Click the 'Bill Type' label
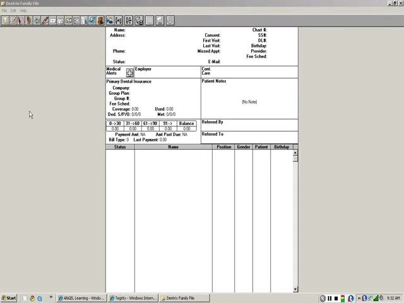This screenshot has width=404, height=303. (x=117, y=140)
